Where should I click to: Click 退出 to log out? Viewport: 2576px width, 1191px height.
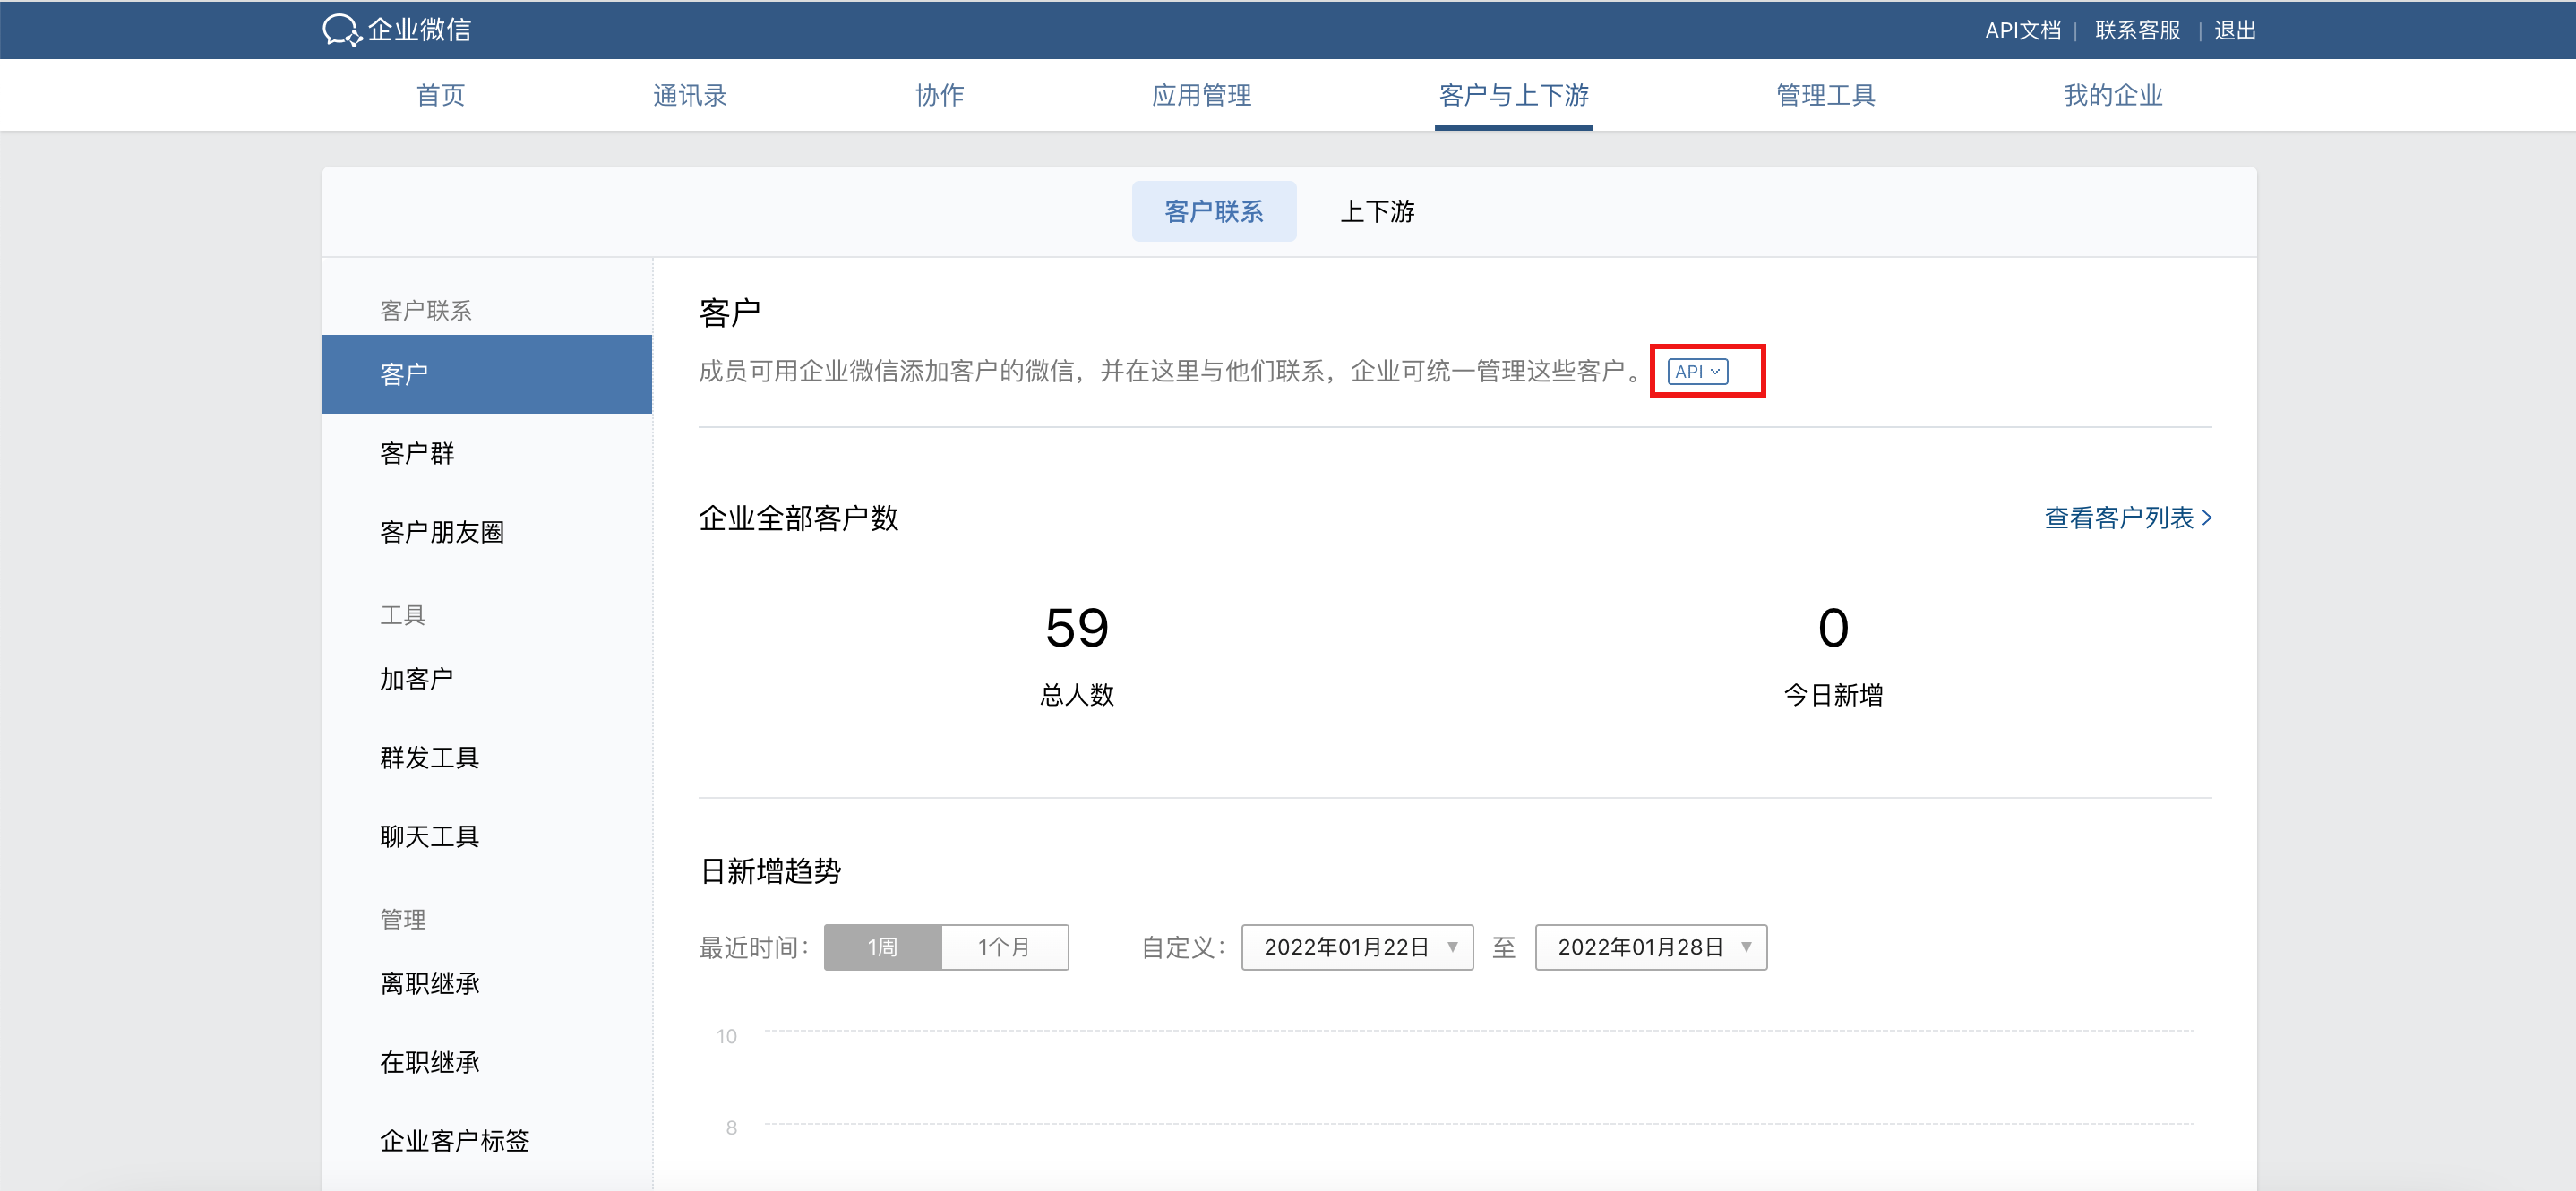click(2235, 30)
